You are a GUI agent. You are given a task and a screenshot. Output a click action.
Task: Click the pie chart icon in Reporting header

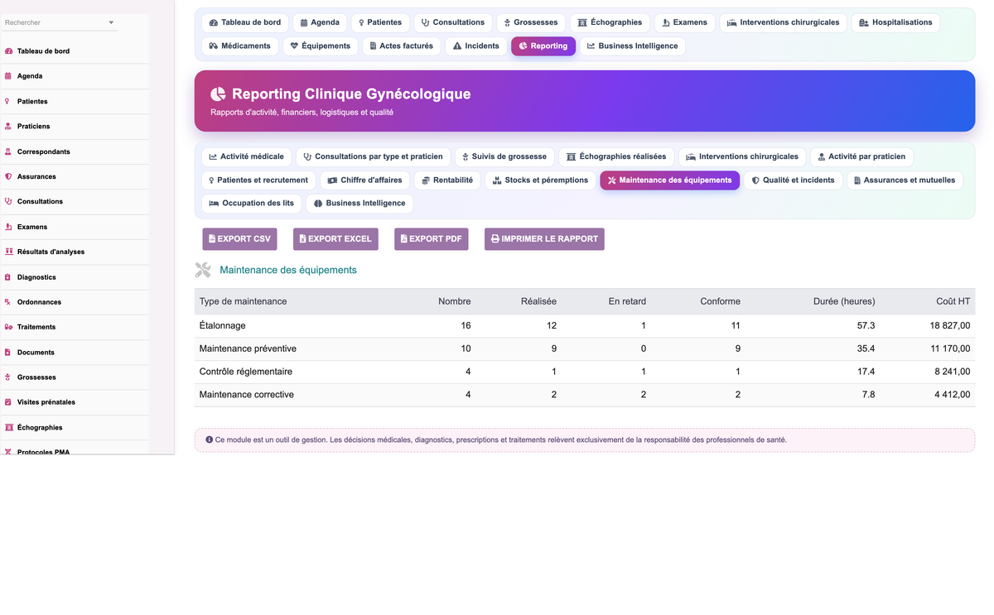click(x=218, y=94)
